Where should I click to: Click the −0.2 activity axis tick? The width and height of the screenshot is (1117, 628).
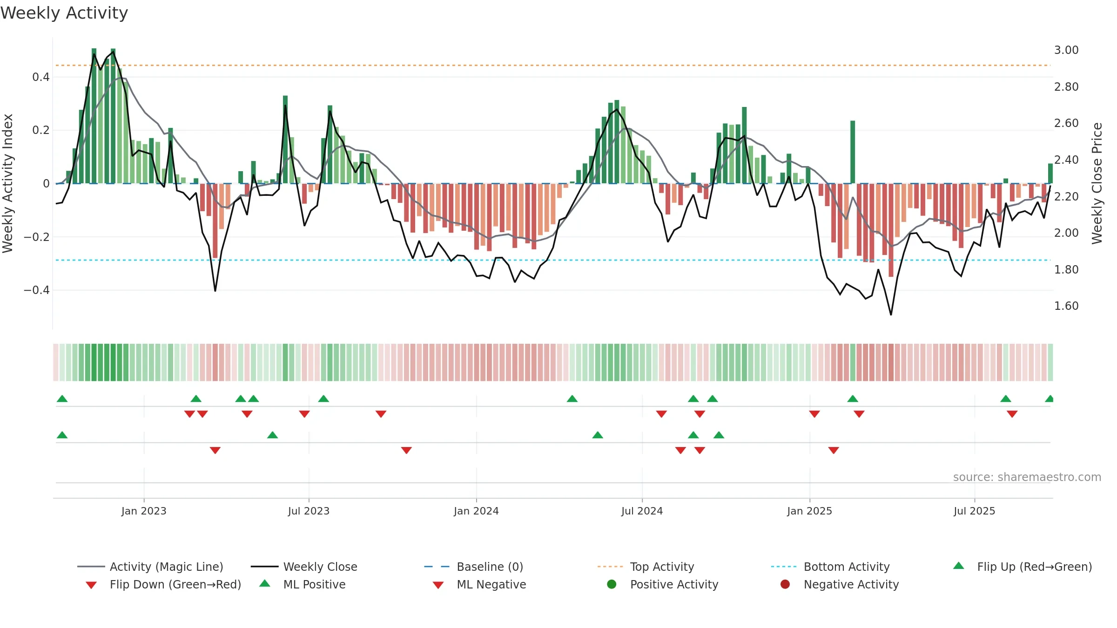(x=36, y=237)
